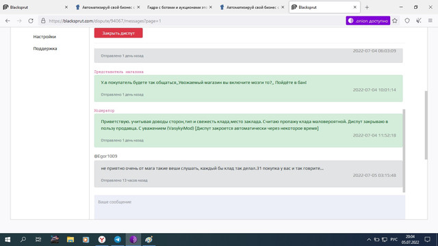Click the @Egor1009 username label
The image size is (438, 246).
(x=105, y=156)
